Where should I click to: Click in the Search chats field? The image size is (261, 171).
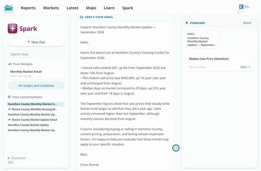36,54
